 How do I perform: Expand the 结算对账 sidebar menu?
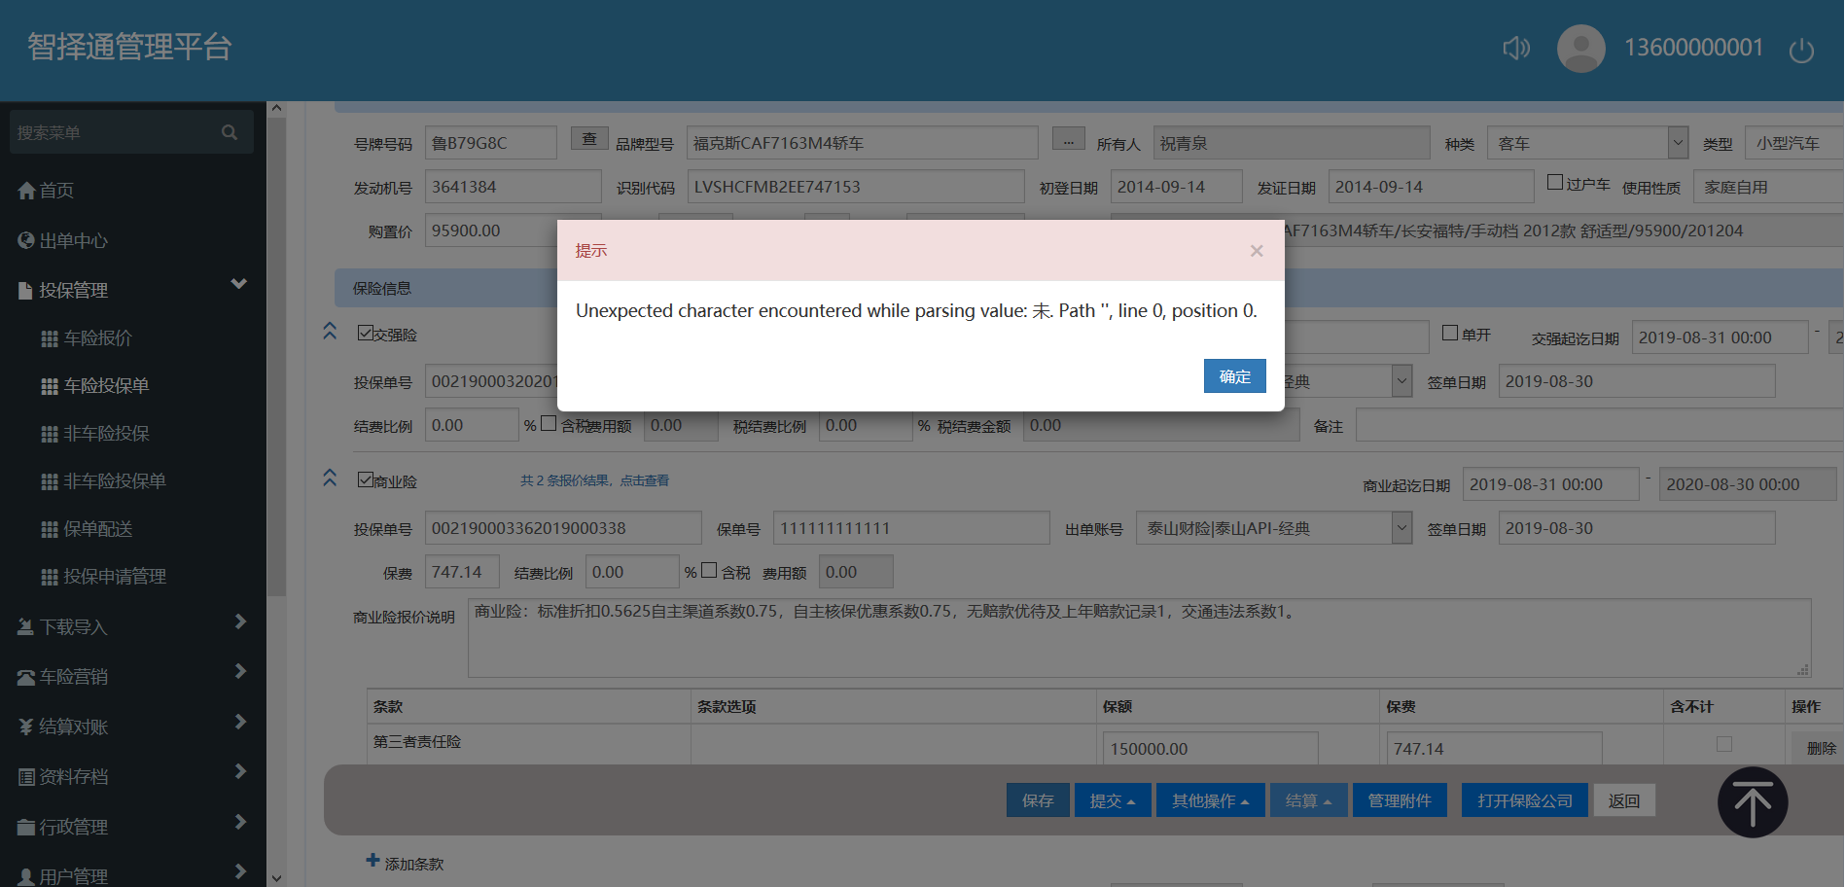(133, 727)
